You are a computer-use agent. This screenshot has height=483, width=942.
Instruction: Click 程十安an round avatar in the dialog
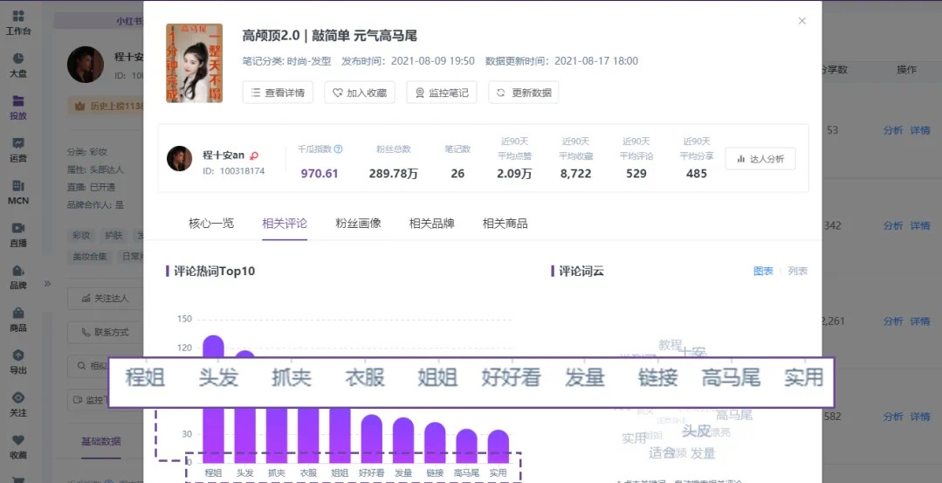[179, 159]
